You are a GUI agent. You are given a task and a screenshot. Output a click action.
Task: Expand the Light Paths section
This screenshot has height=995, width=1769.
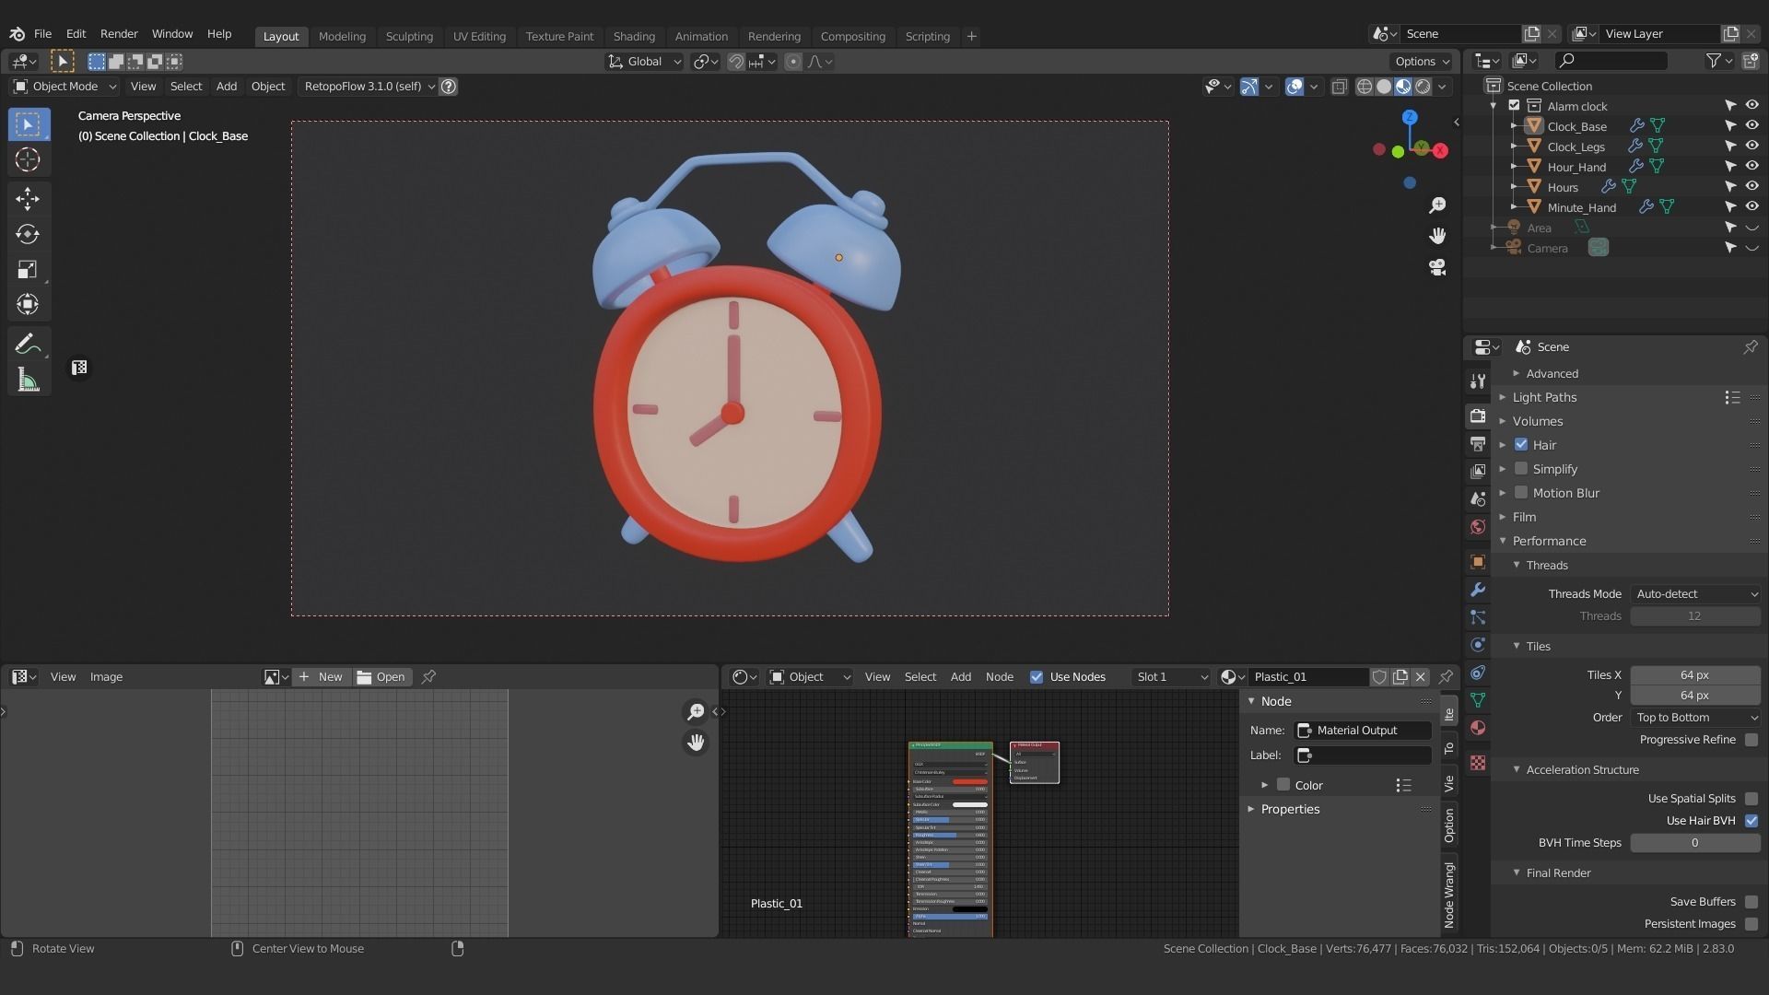coord(1545,397)
